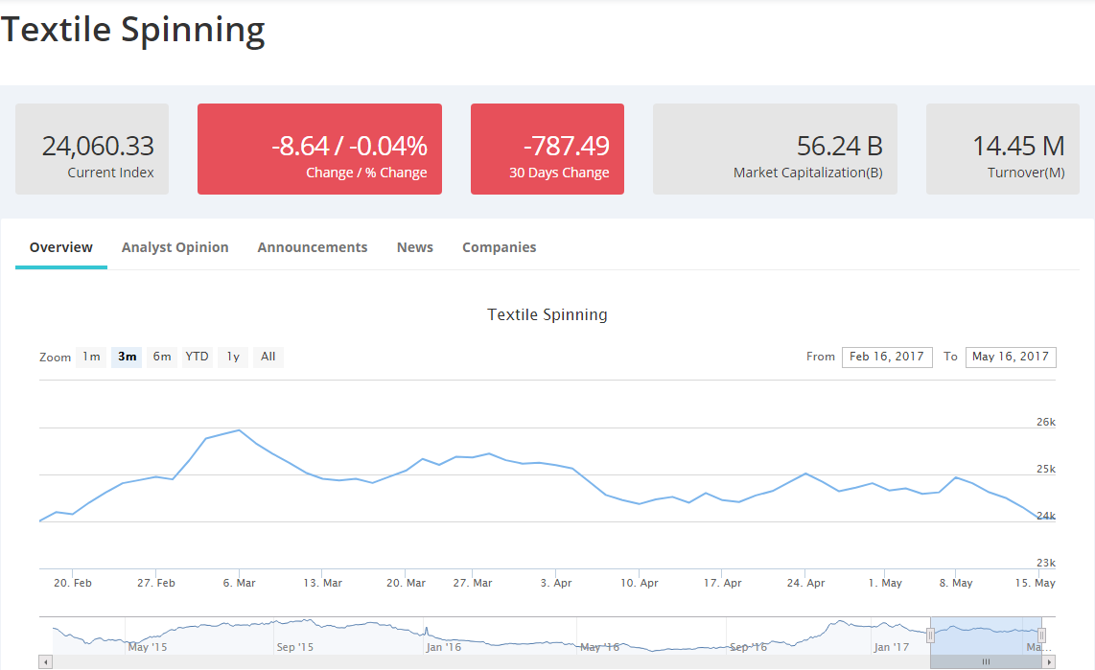Open the Companies tab
1095x670 pixels.
coord(499,246)
